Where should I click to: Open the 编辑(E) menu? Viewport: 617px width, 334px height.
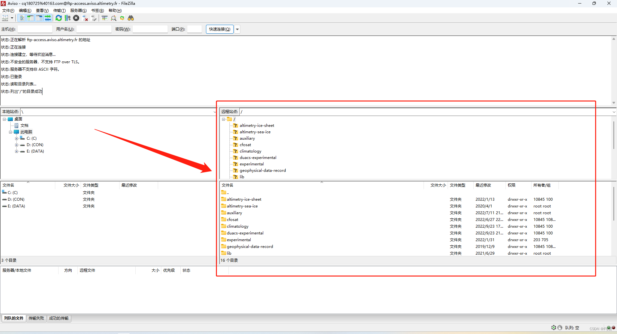click(x=25, y=11)
